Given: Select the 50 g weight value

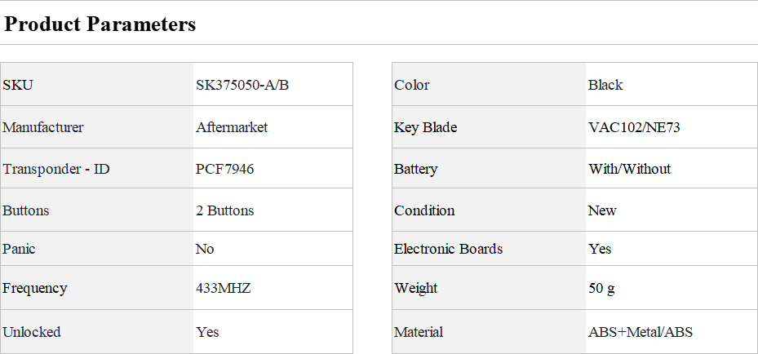Looking at the screenshot, I should (x=602, y=288).
